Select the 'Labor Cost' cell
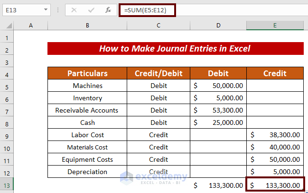This screenshot has width=308, height=193. tap(87, 135)
